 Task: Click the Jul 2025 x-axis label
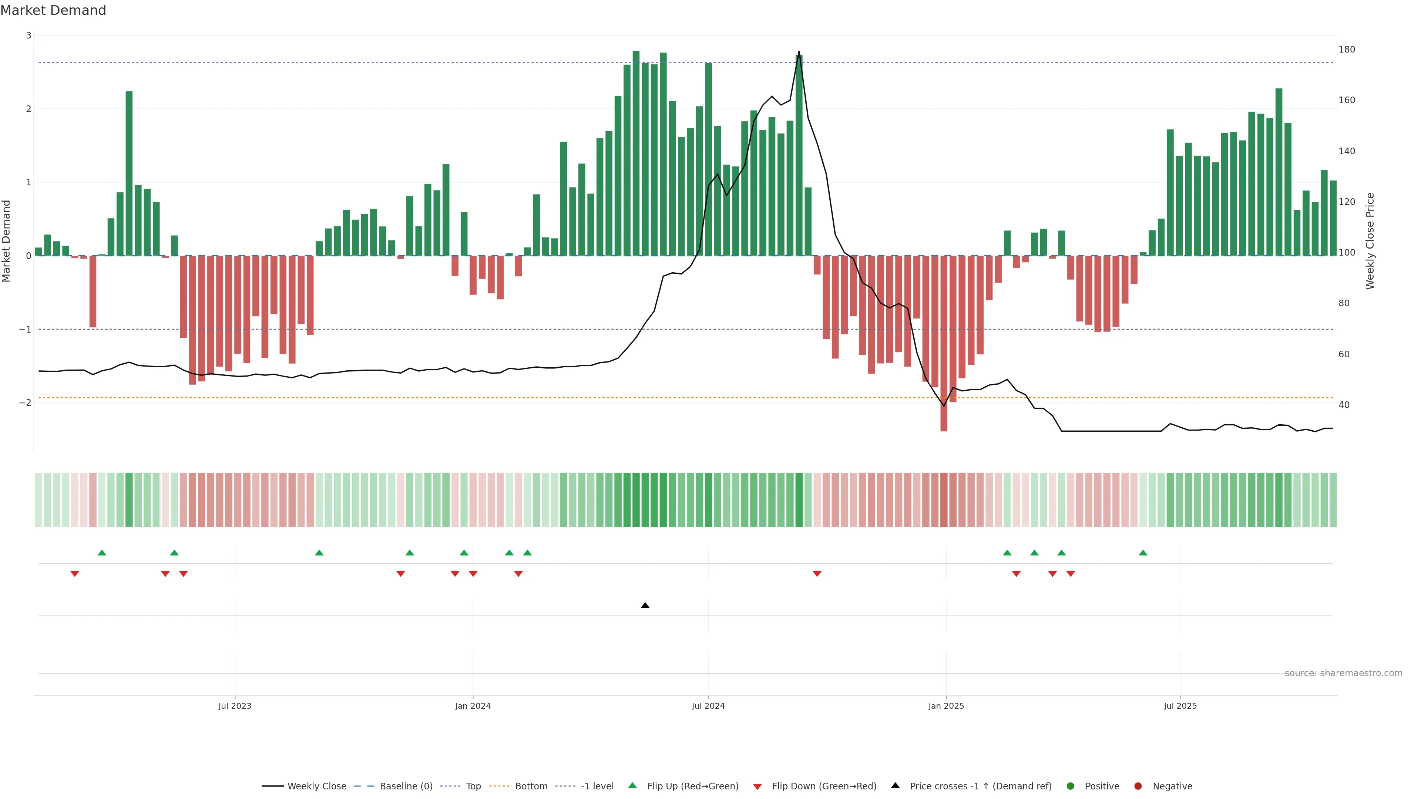point(1180,706)
